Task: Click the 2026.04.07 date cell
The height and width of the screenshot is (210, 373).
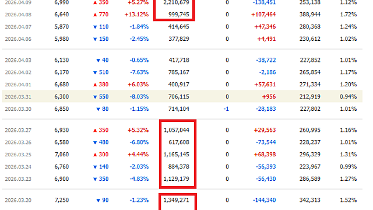Action: [x=18, y=27]
